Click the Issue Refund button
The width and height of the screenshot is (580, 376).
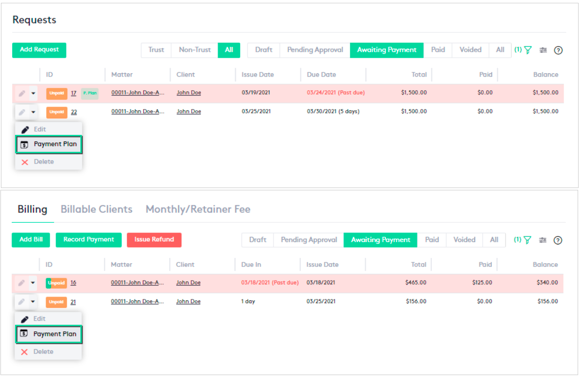tap(154, 240)
